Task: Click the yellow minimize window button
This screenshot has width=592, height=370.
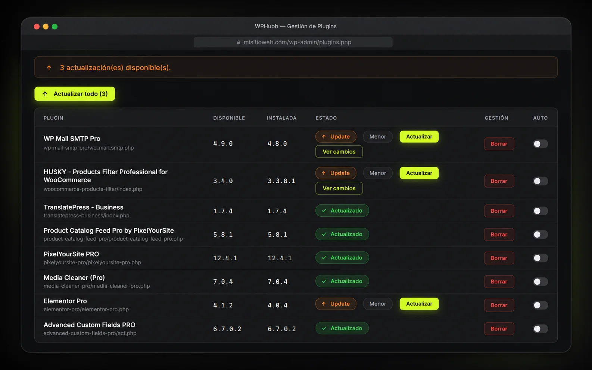Action: (46, 26)
